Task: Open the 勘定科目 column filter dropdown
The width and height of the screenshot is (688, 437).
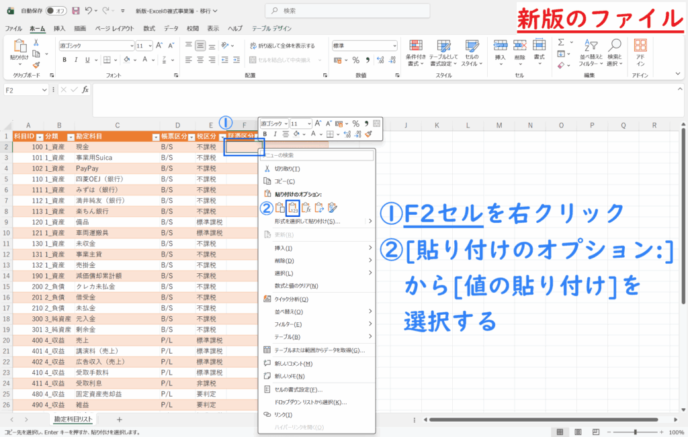Action: click(155, 136)
